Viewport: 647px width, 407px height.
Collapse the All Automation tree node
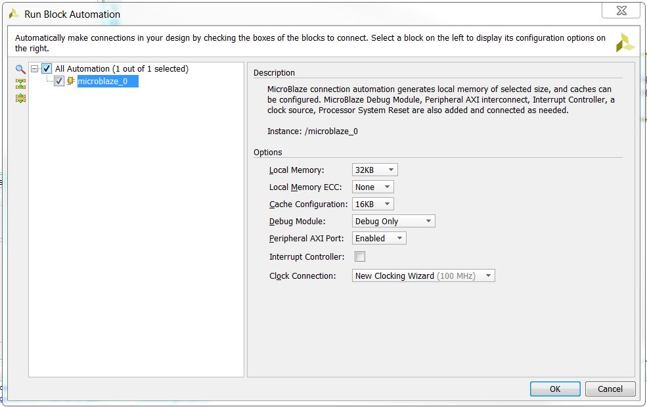[35, 69]
